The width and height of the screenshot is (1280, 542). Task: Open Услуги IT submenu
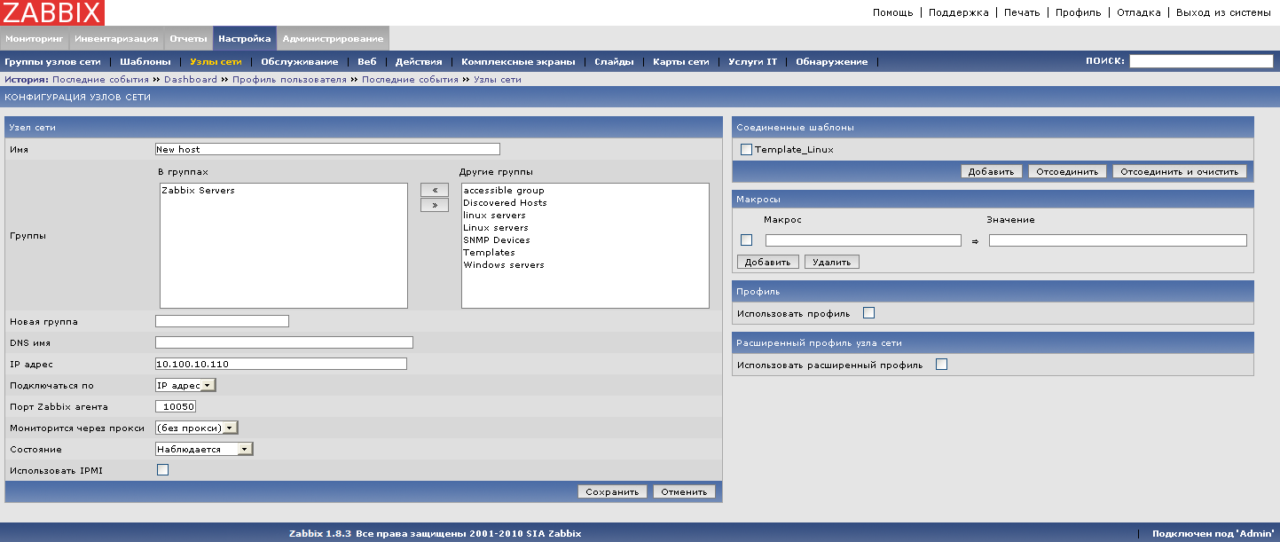click(752, 62)
